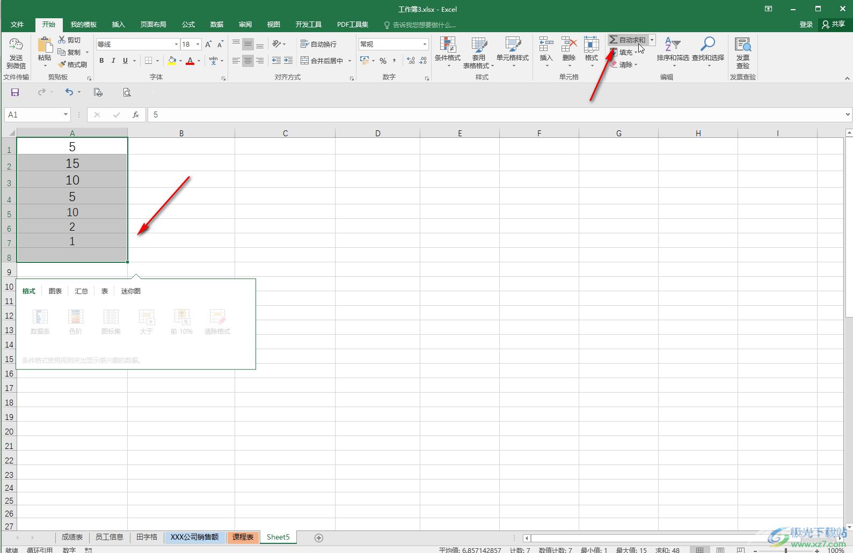Click the Paste clipboard icon

45,45
